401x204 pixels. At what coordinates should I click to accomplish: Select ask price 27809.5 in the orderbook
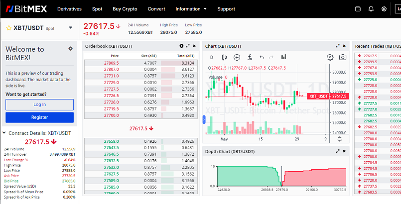[111, 63]
